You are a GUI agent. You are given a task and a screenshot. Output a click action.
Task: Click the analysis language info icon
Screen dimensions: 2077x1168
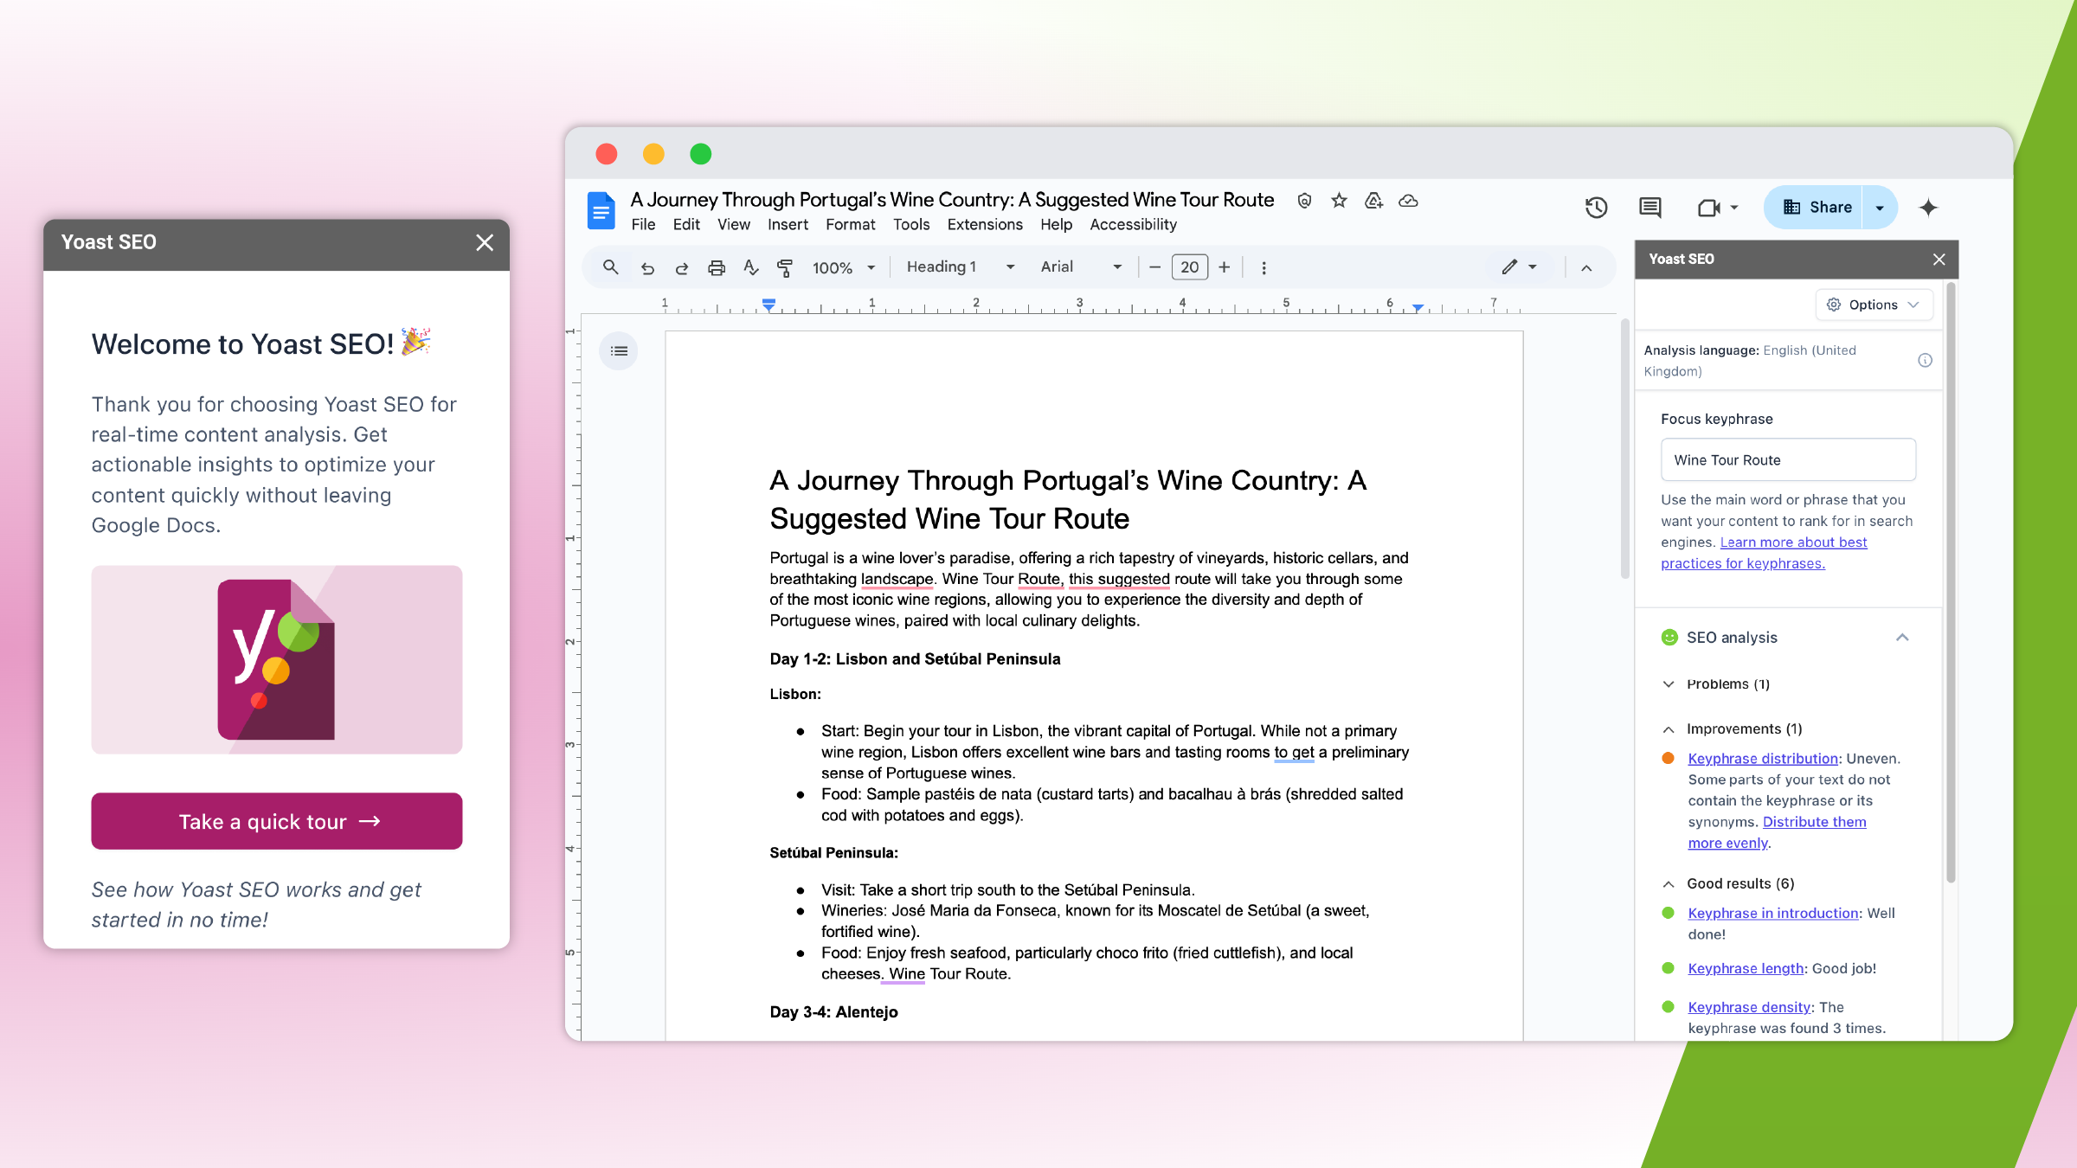[1925, 361]
